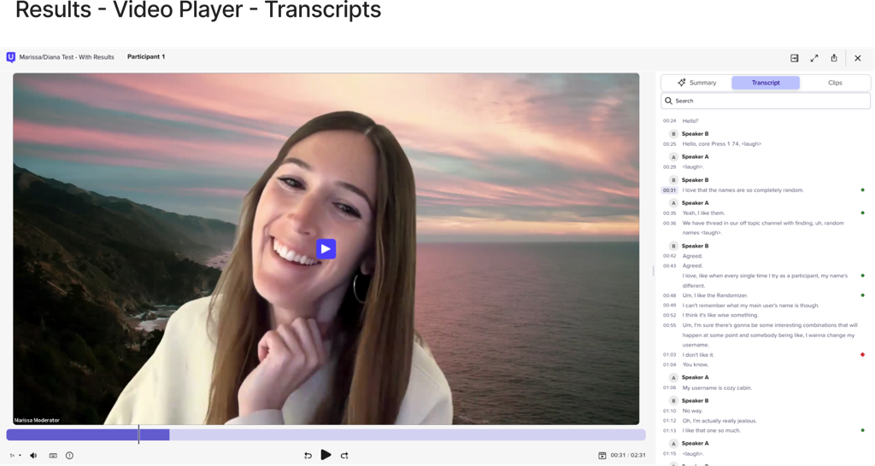Collapse the transcript side panel
Viewport: 875px width, 466px height.
(794, 58)
